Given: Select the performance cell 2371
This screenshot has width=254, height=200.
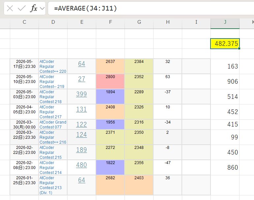Looking at the screenshot, I should 110,137.
